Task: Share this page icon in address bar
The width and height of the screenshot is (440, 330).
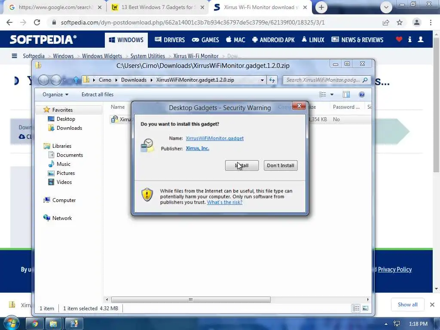Action: [x=386, y=22]
